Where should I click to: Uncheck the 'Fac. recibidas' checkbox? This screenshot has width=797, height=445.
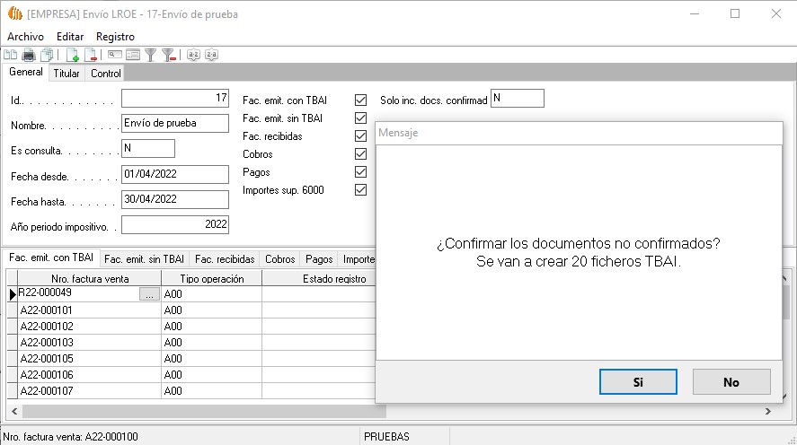(361, 136)
